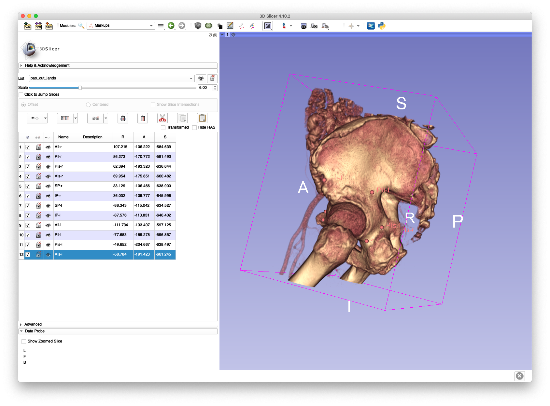Collapse the Data Probe section

pos(118,331)
